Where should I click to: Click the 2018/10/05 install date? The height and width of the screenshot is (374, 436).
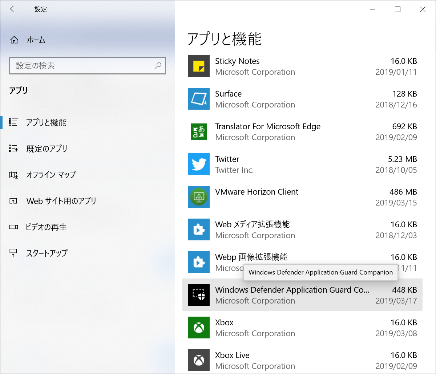click(396, 170)
